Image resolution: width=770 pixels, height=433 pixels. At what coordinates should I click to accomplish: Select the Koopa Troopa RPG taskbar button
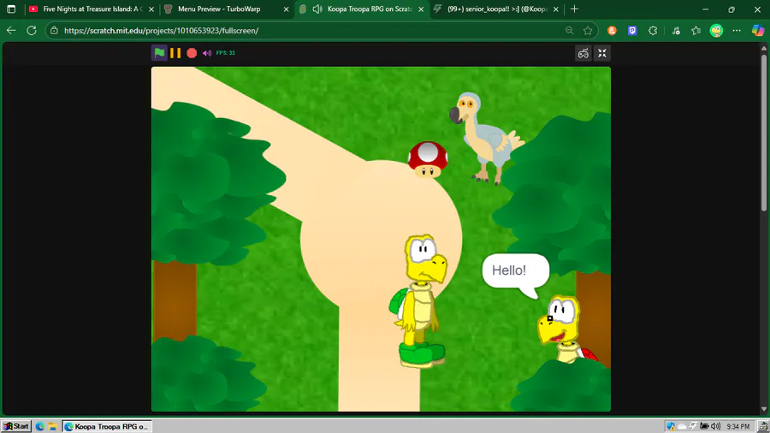(x=107, y=426)
